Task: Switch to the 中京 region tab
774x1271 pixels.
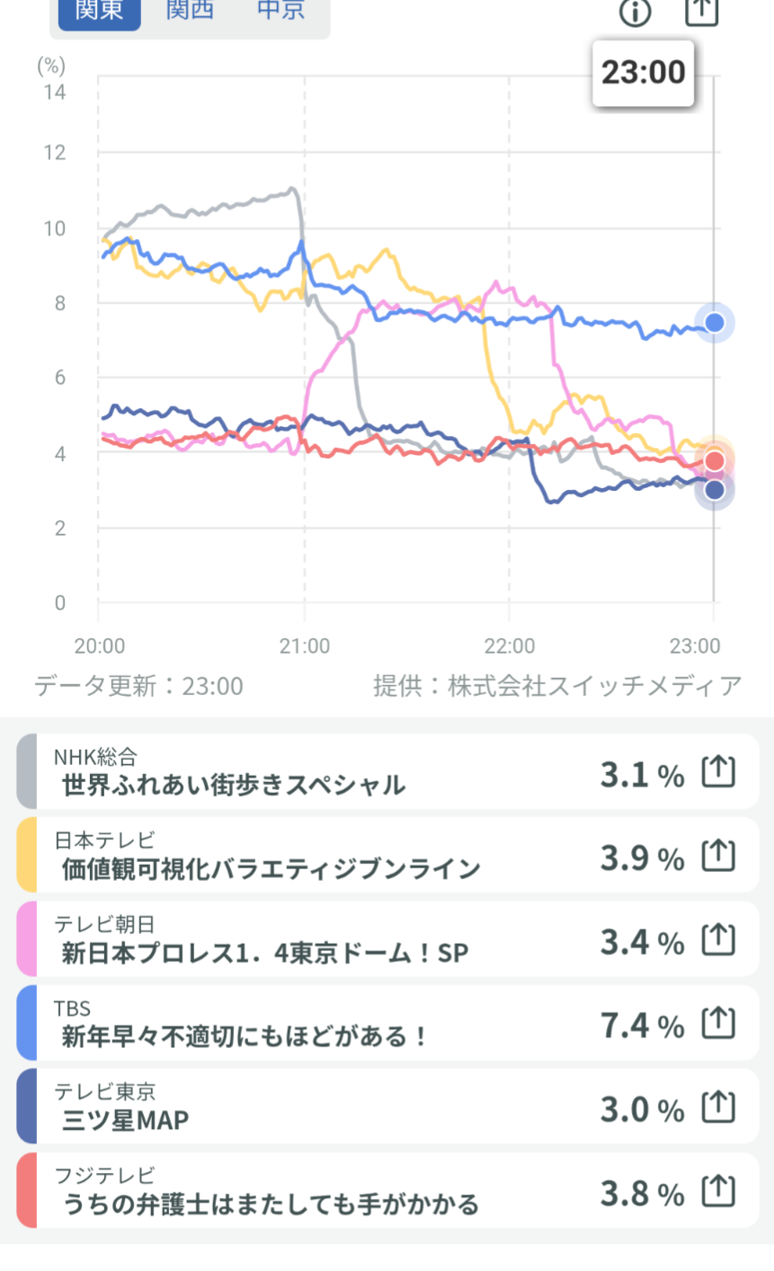Action: point(280,11)
